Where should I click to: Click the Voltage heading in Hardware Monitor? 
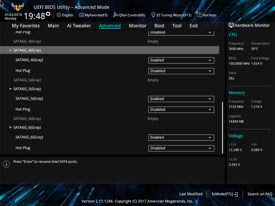pos(236,136)
